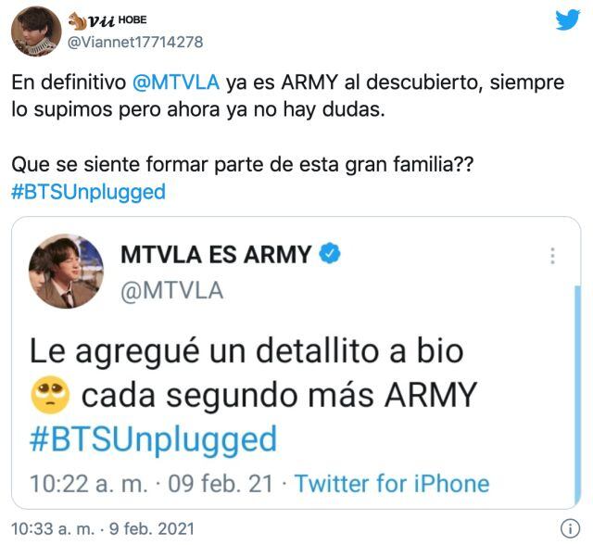This screenshot has height=545, width=593.
Task: Click the Twitter for iPhone source link
Action: point(392,483)
